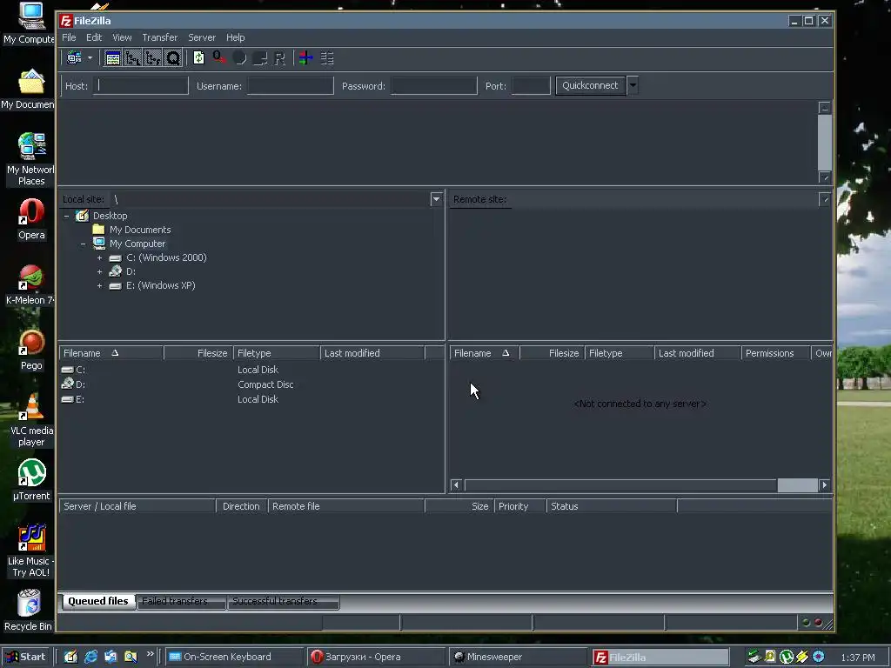Viewport: 891px width, 668px height.
Task: Open Quickconnect history dropdown arrow
Action: [x=633, y=86]
